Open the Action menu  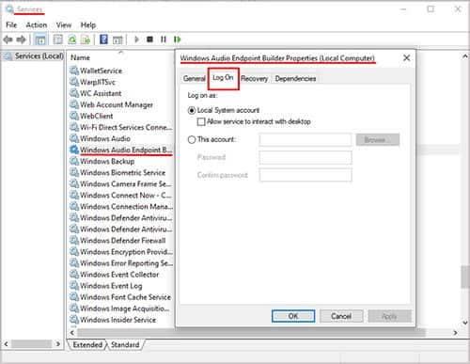(37, 24)
